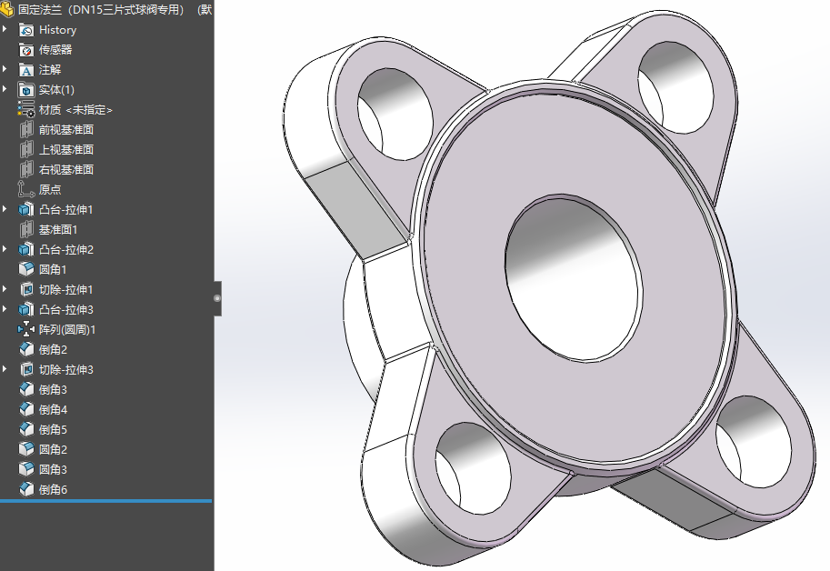Click the 材质 material icon
The height and width of the screenshot is (571, 830).
coord(26,109)
